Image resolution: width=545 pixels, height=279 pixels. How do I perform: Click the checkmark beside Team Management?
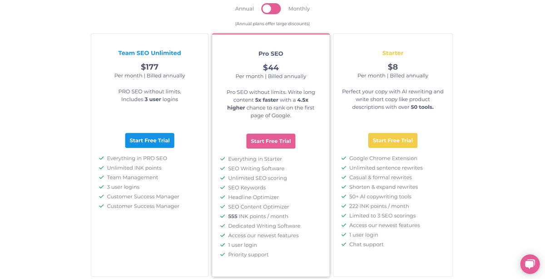pos(101,177)
